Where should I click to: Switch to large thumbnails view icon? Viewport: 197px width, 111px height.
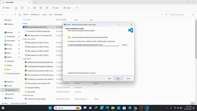pyautogui.click(x=195, y=103)
